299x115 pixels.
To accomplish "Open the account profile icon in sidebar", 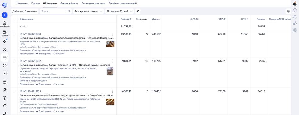I will [x=5, y=23].
